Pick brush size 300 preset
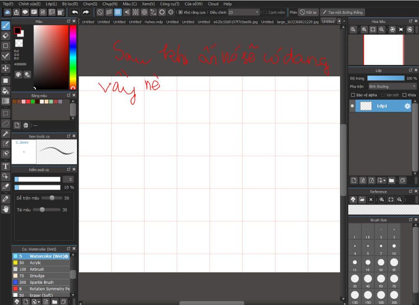419x305 pixels. [x=394, y=297]
